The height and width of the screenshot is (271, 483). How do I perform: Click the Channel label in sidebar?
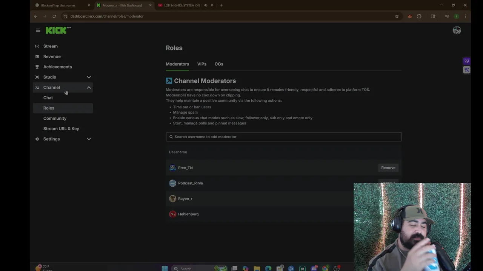(52, 87)
